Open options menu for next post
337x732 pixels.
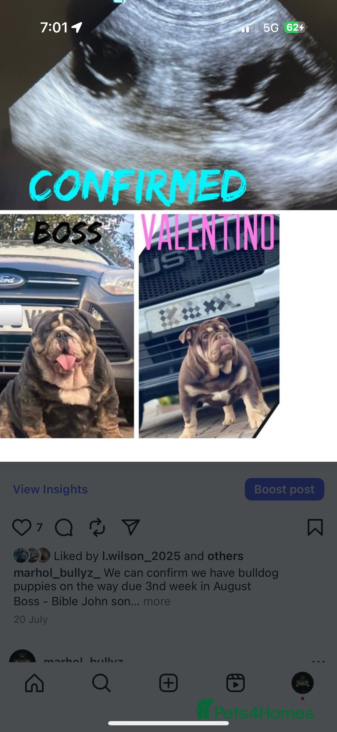coord(318,660)
